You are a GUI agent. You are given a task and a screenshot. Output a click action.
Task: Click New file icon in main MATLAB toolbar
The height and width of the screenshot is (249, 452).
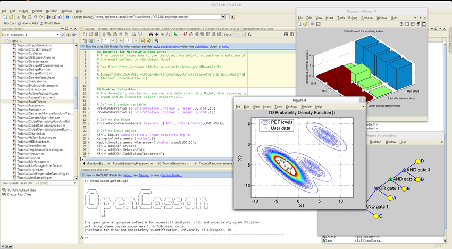coord(5,17)
